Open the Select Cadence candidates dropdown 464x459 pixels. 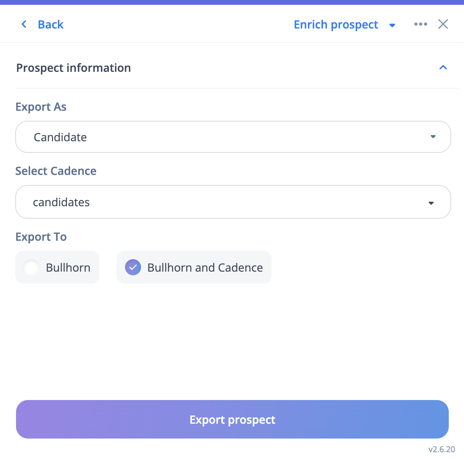tap(232, 202)
